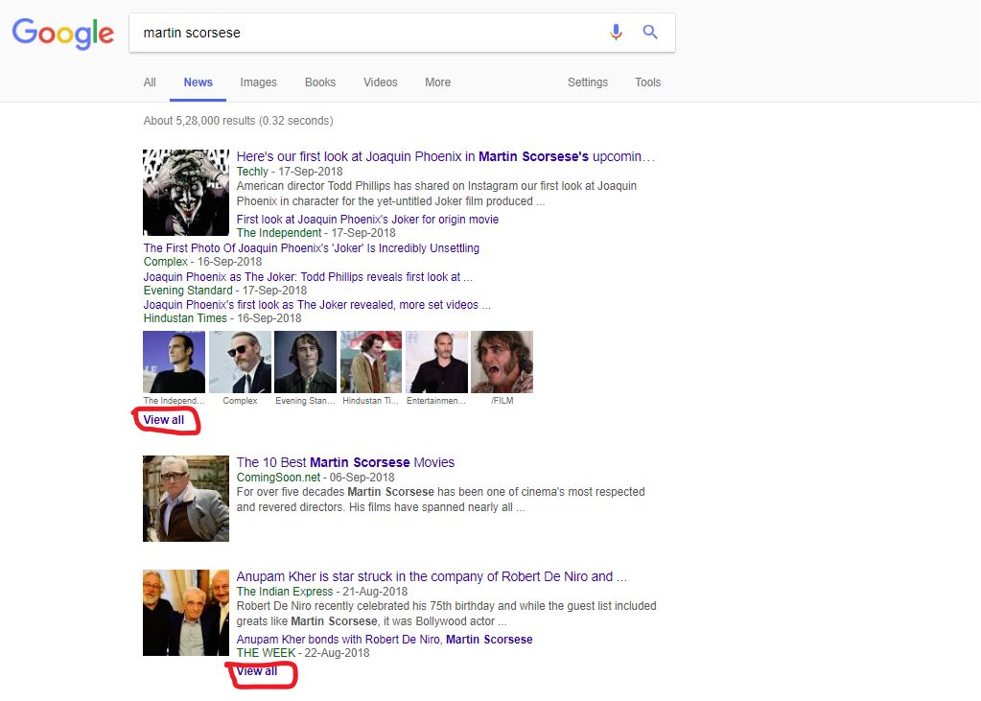
Task: Show the Tools options
Action: click(647, 82)
